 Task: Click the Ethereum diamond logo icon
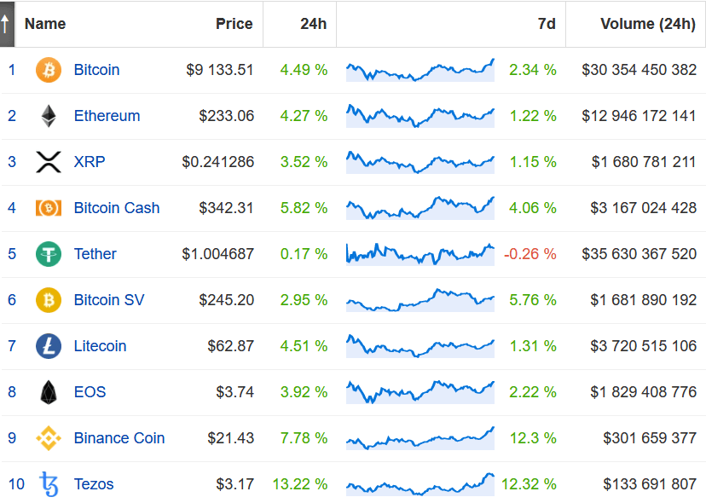click(x=49, y=116)
